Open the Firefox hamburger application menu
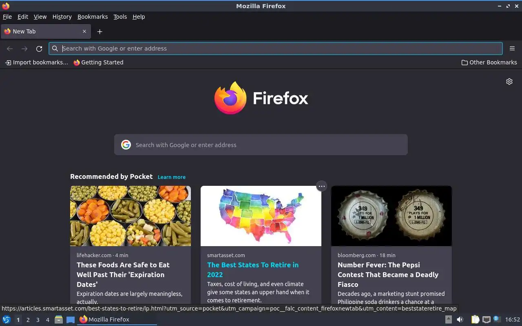 click(512, 48)
